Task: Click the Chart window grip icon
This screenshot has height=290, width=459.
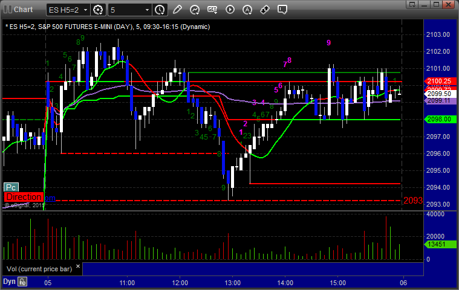Action: tap(8, 9)
